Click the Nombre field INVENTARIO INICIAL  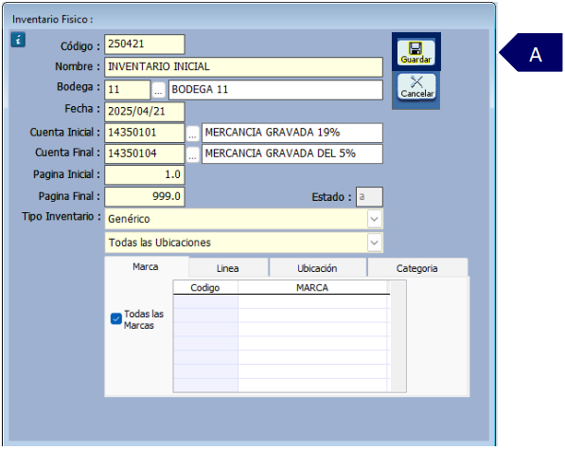point(243,67)
